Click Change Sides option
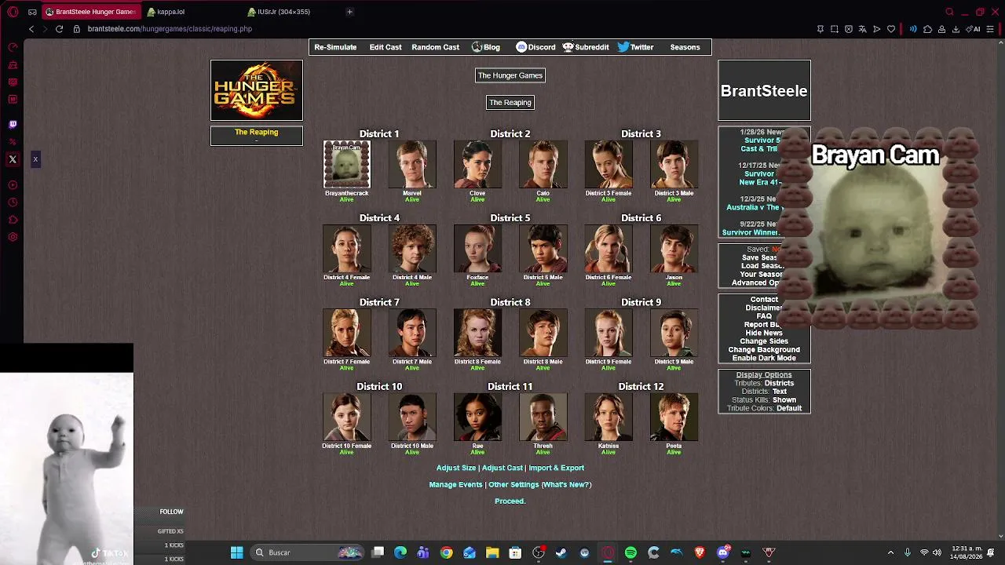The image size is (1005, 565). click(764, 341)
